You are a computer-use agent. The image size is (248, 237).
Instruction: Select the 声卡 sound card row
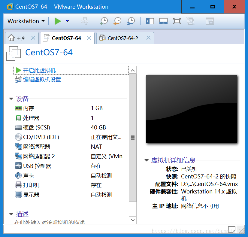click(71, 175)
